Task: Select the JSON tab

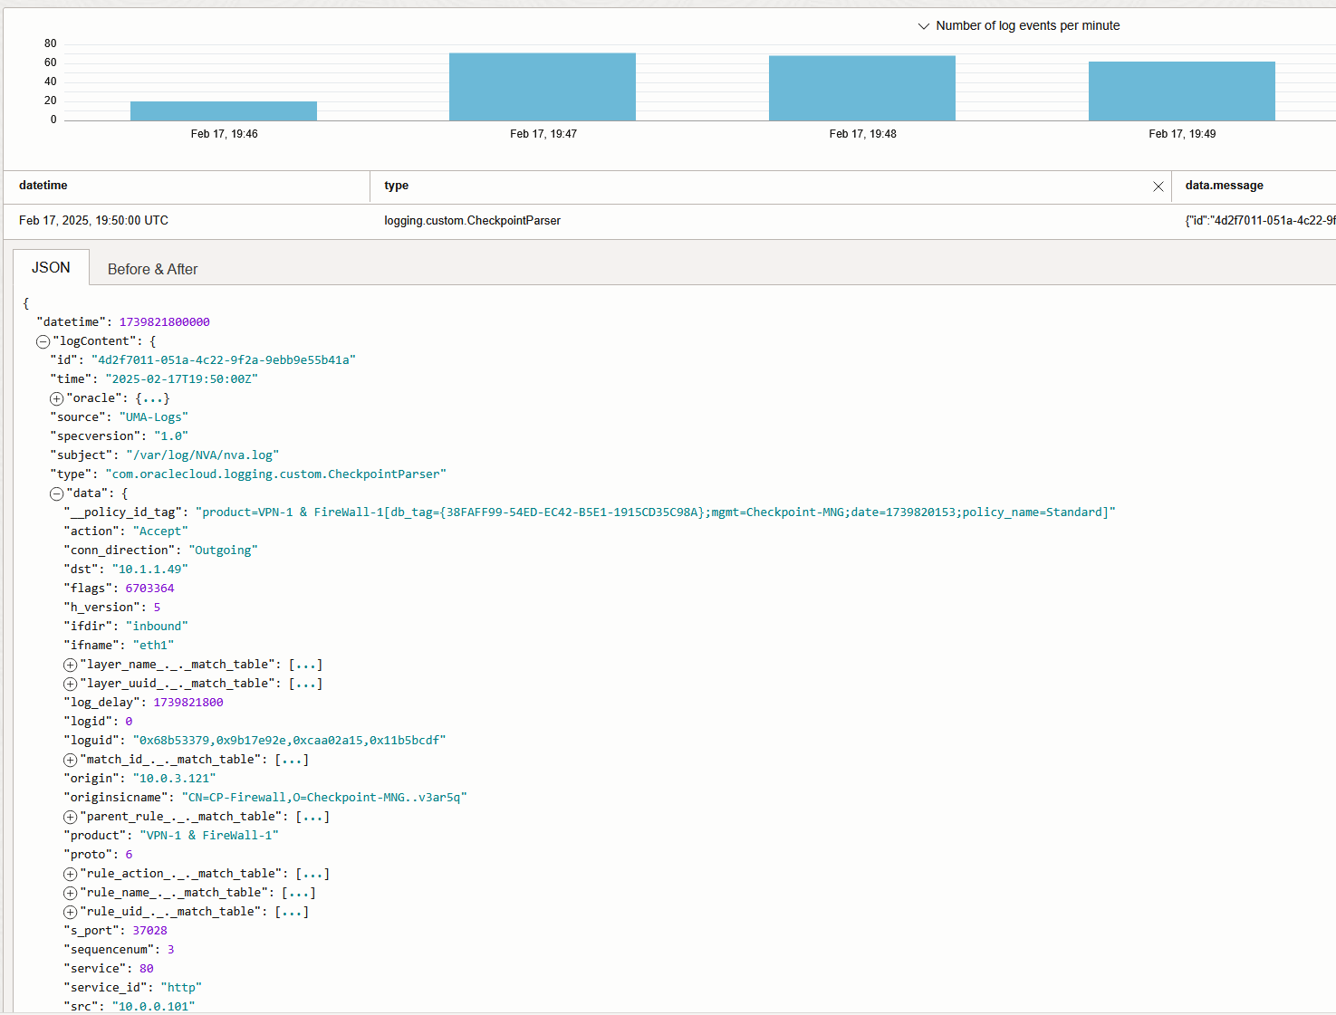Action: (x=51, y=268)
